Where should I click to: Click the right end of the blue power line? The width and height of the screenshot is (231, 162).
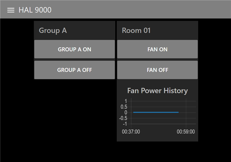coord(178,112)
